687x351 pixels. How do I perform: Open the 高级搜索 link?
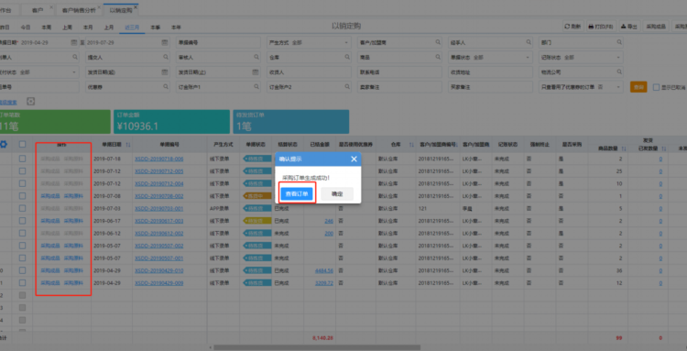[8, 102]
